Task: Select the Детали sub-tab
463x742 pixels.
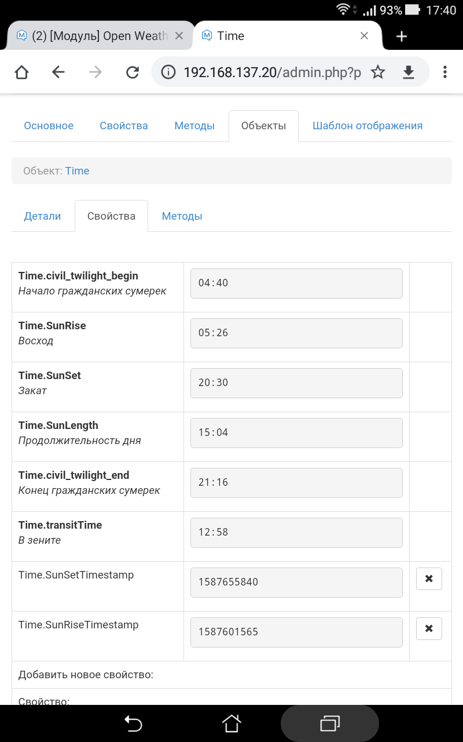Action: [x=42, y=216]
